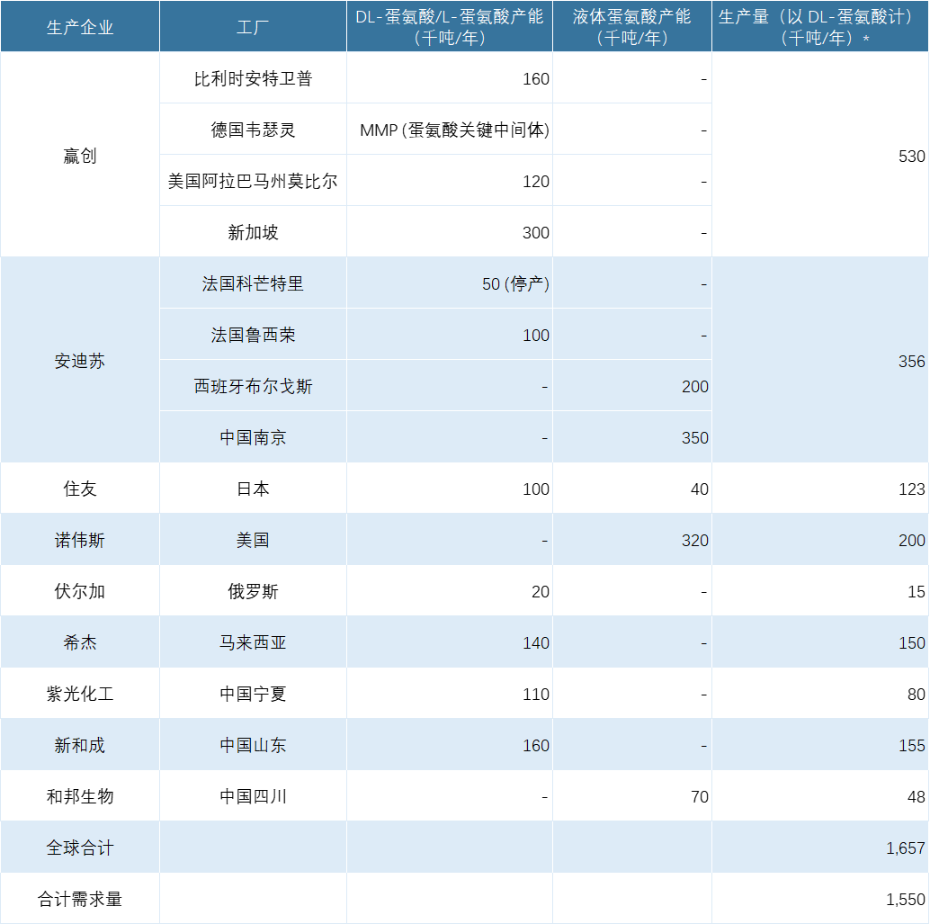
Task: Select the 希杰 company cell
Action: click(x=80, y=642)
